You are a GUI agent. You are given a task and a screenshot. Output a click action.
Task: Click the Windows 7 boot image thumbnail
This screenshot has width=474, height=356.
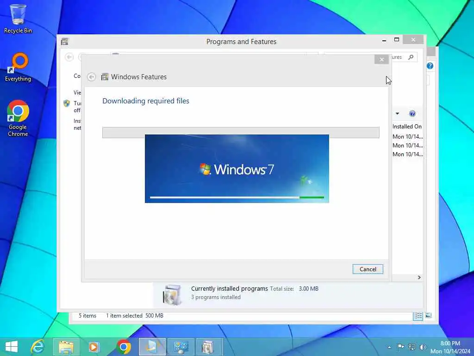pyautogui.click(x=237, y=169)
